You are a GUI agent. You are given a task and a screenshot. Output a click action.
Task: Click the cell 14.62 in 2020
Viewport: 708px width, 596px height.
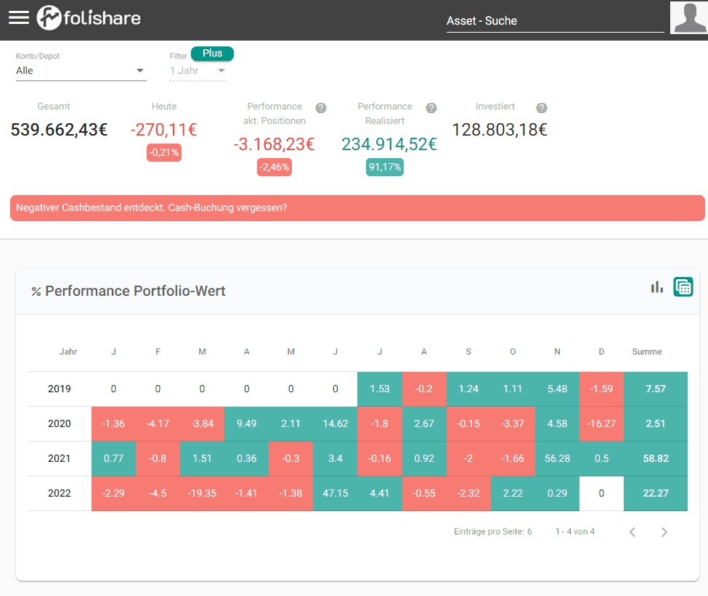coord(335,423)
